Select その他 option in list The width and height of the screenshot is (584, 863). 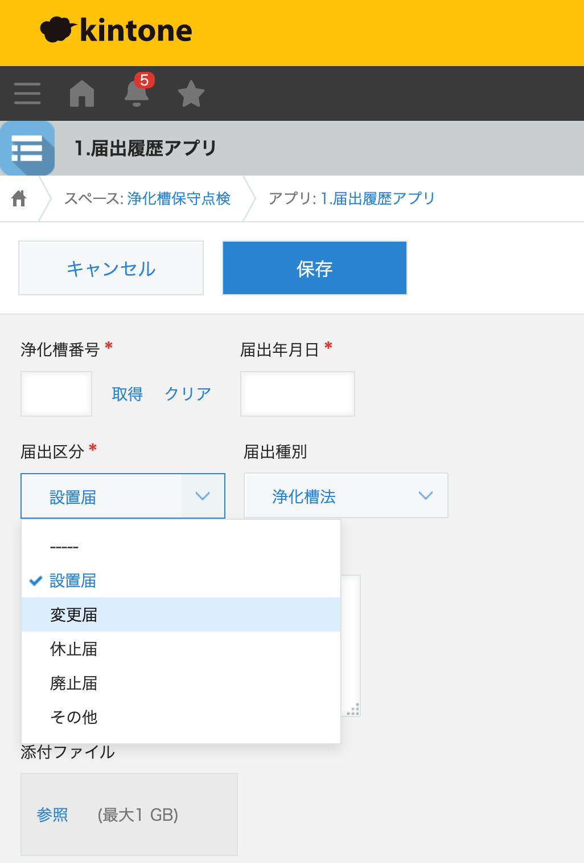point(181,717)
